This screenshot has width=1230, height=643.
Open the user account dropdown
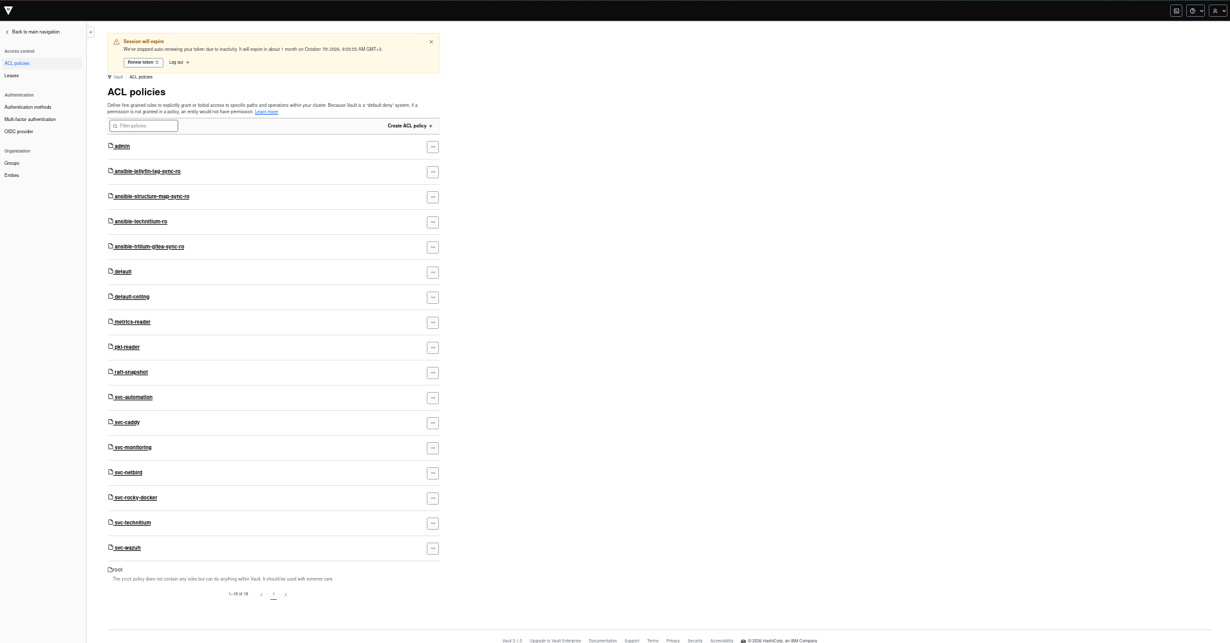point(1218,11)
